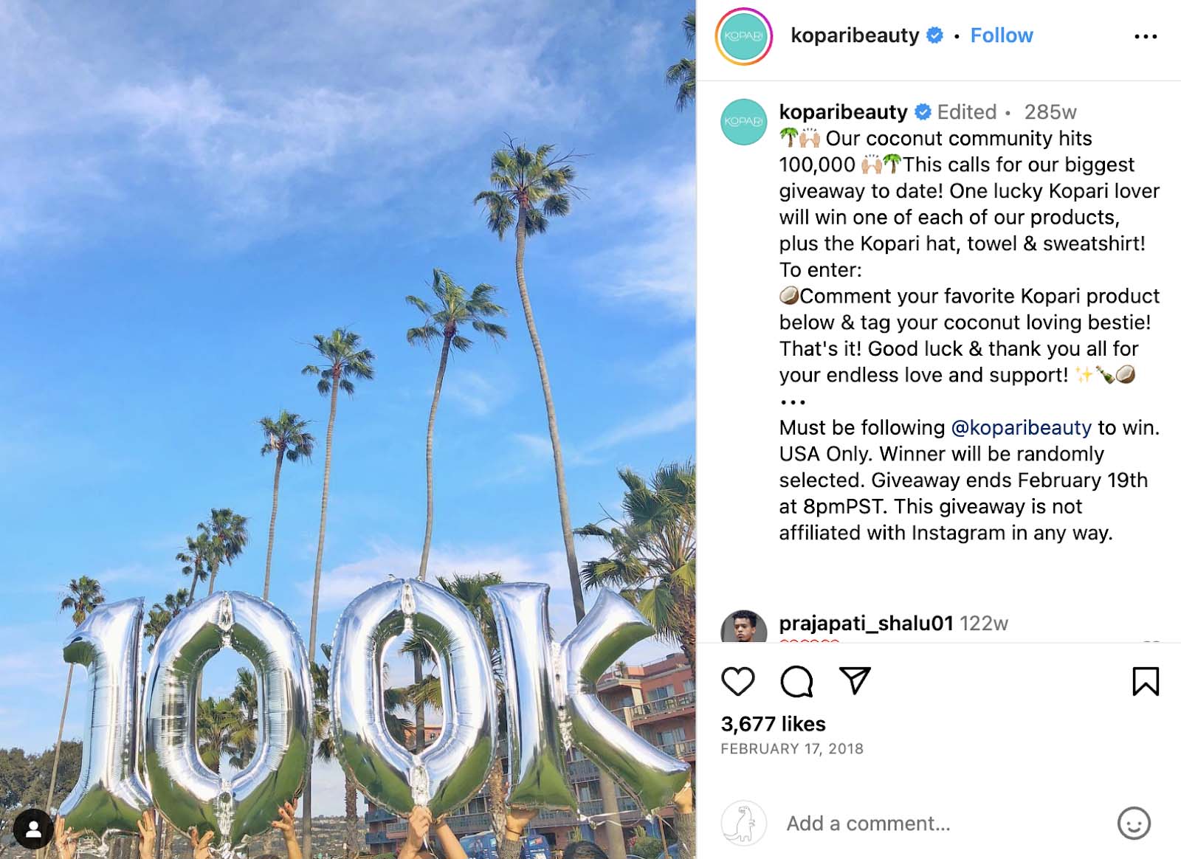Click the blue verified badge beside koparibeauty

point(934,35)
